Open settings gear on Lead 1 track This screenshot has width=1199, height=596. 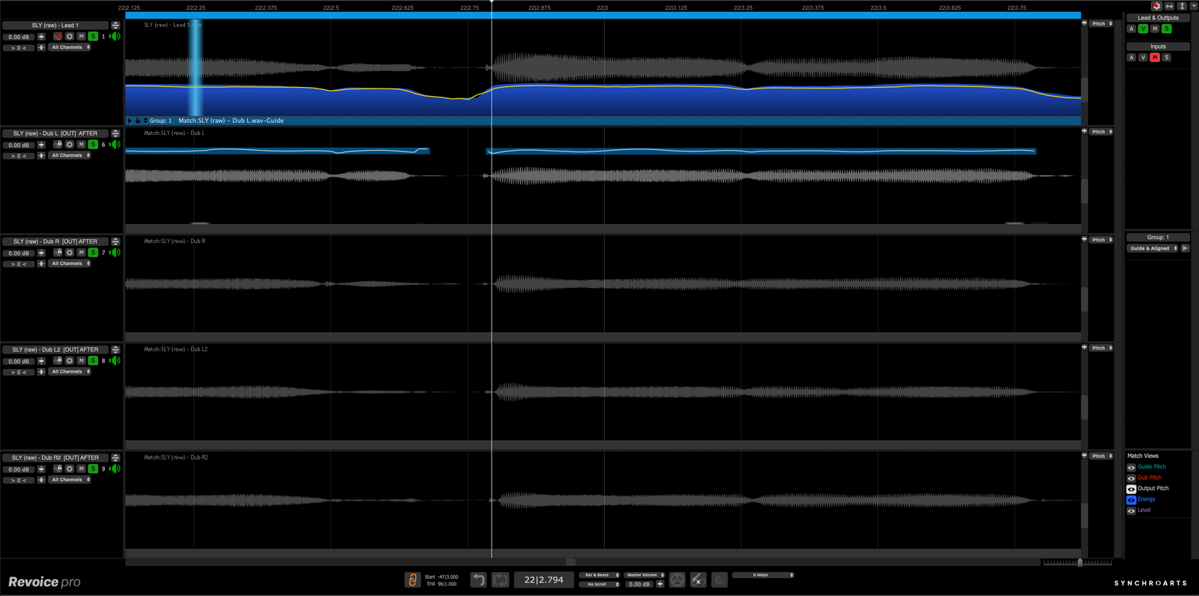coord(70,36)
